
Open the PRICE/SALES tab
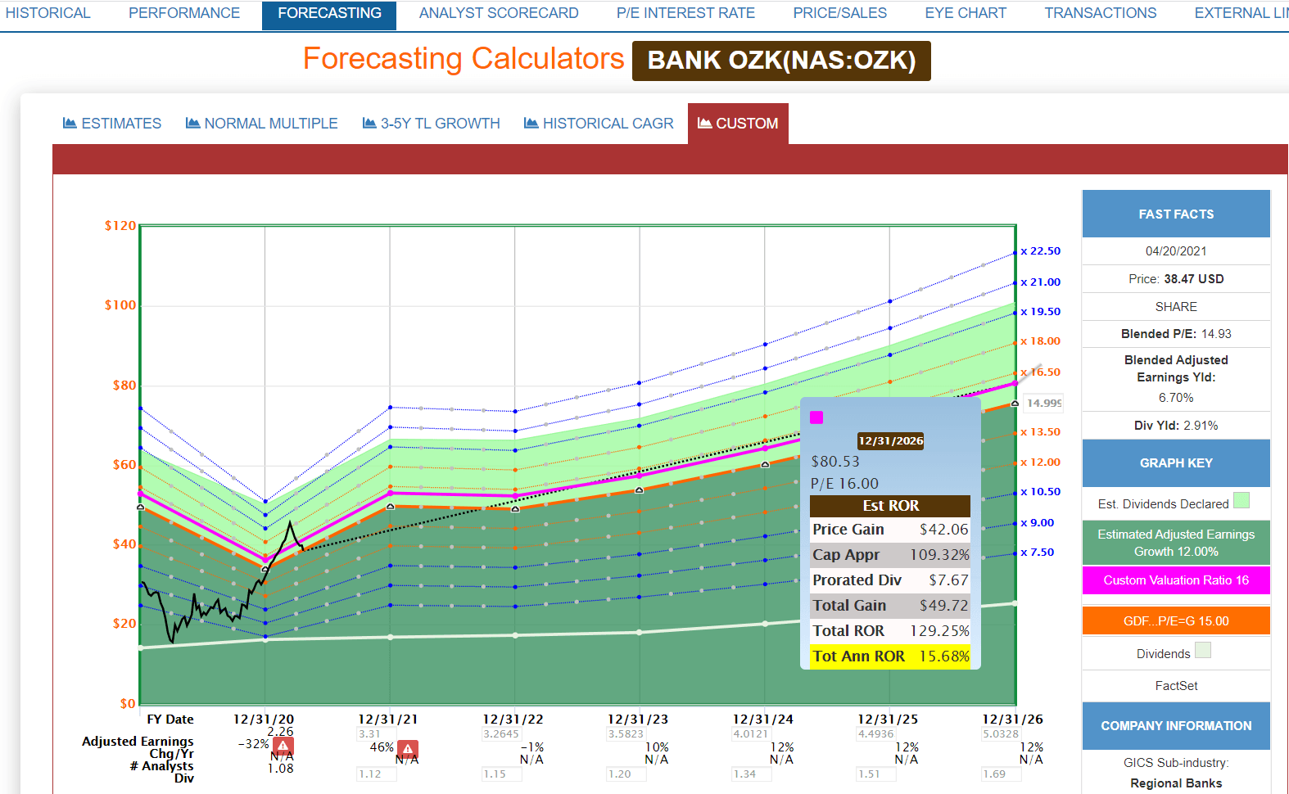839,13
